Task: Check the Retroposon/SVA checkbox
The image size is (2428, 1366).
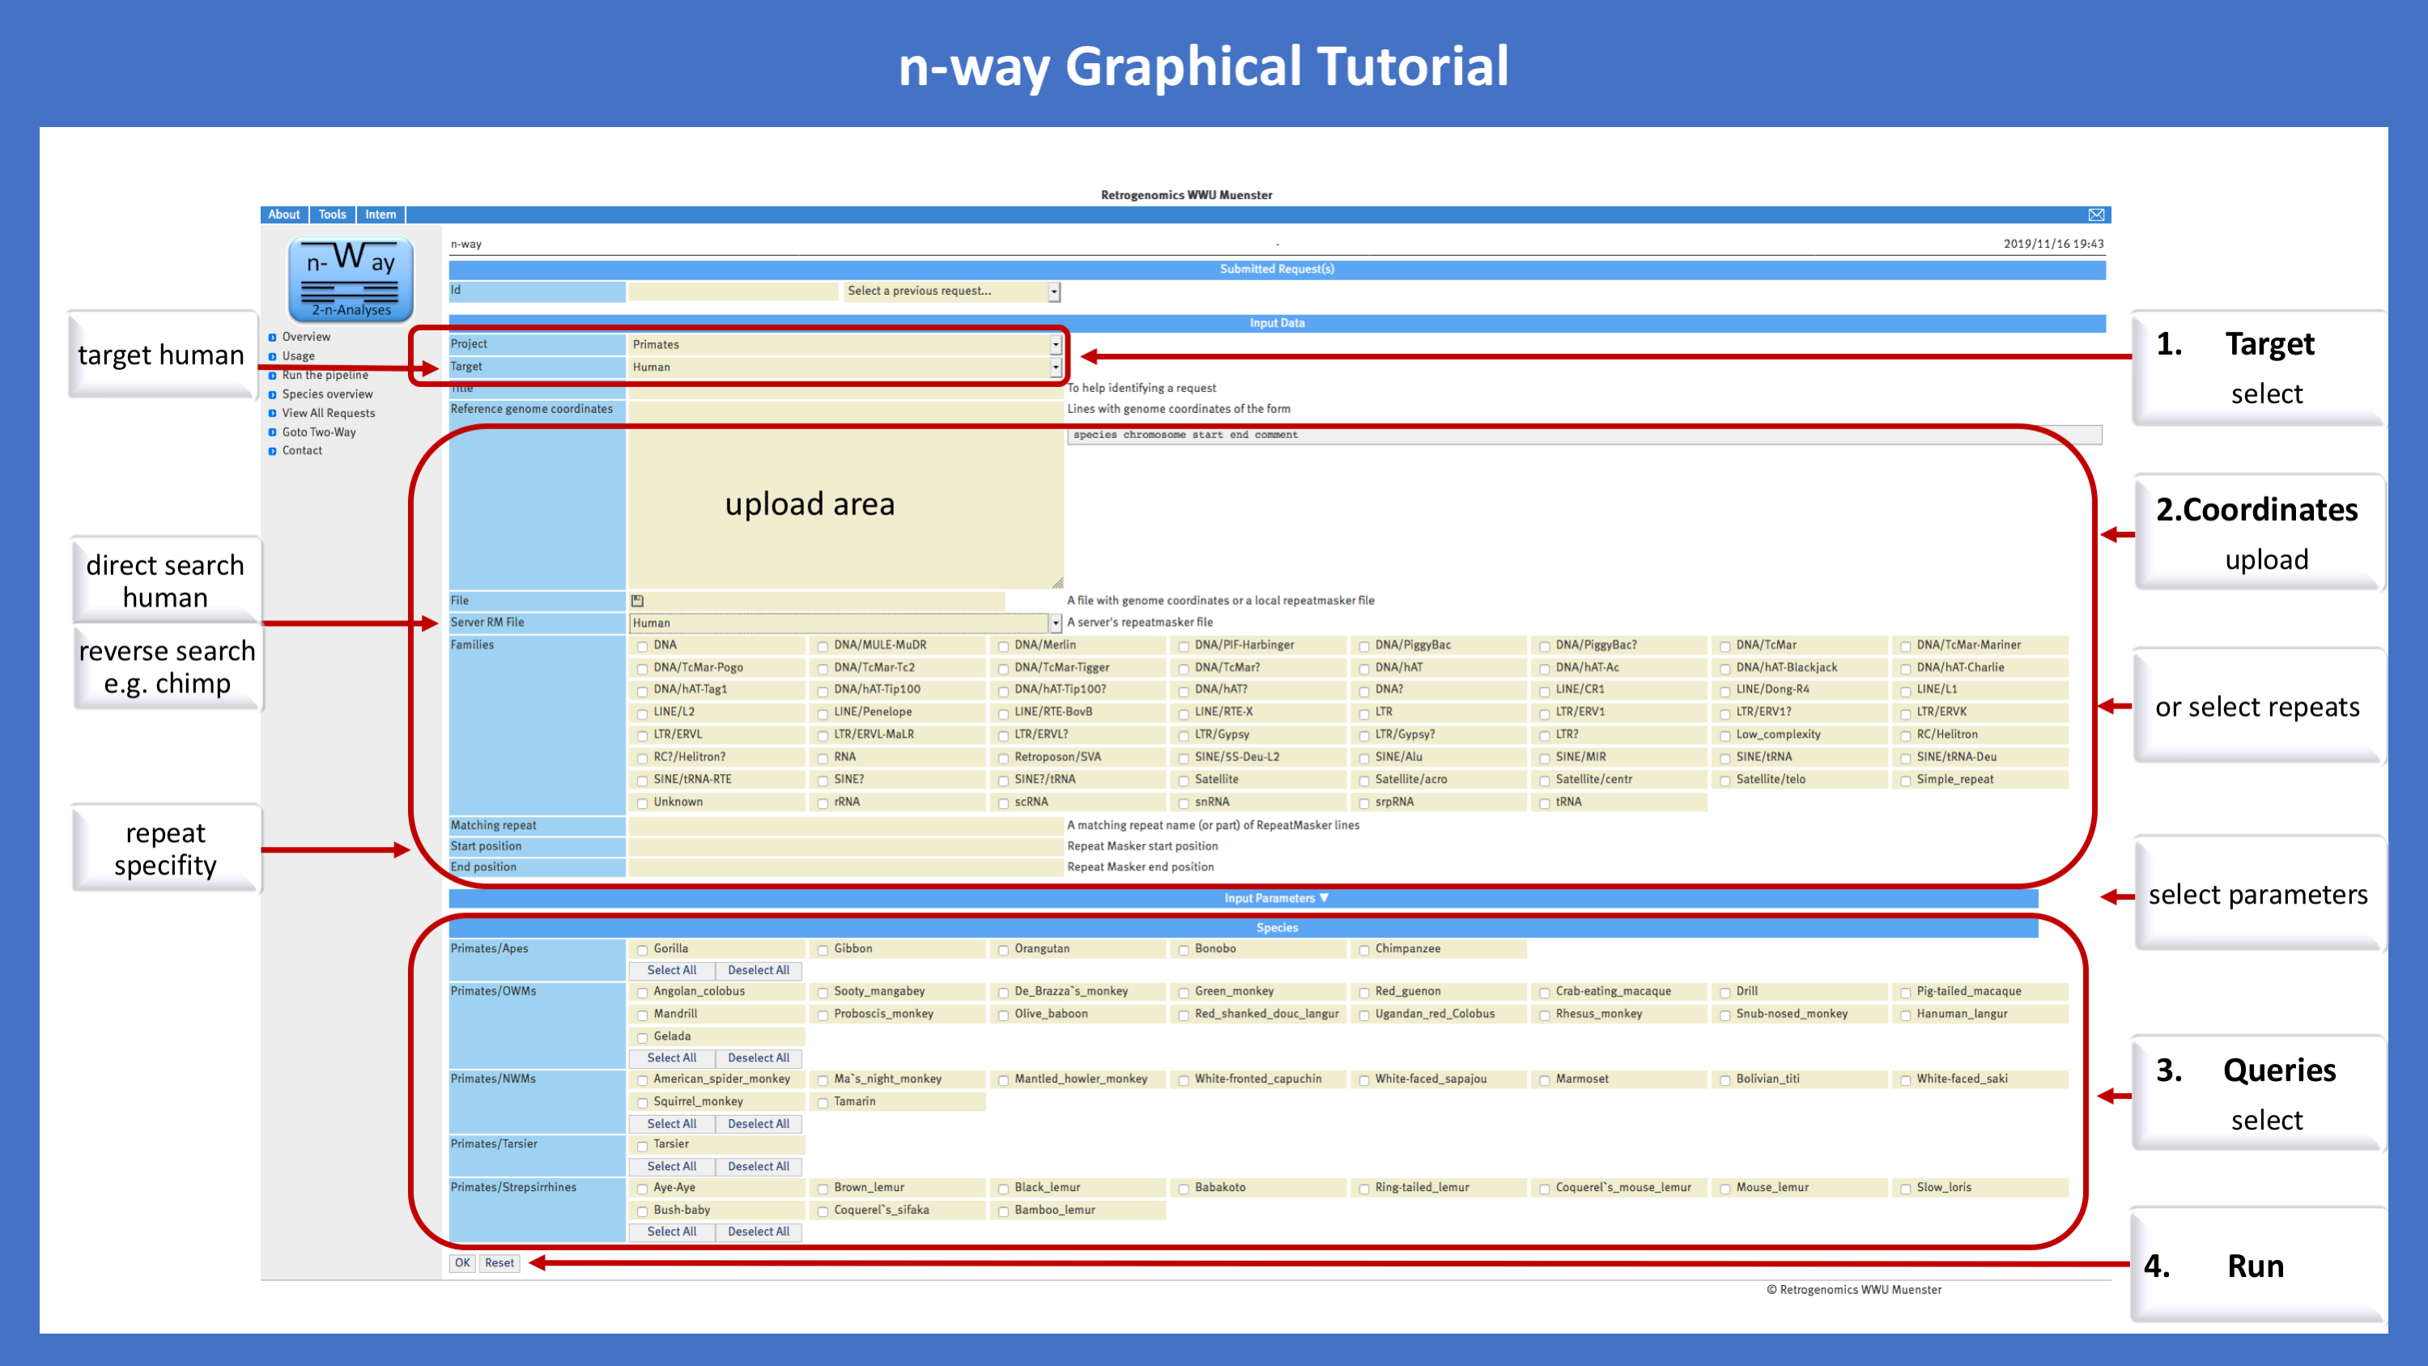Action: click(1004, 759)
